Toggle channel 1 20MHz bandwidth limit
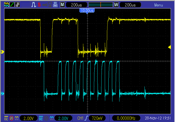Screen dimensions: 175x122 coord(11,118)
